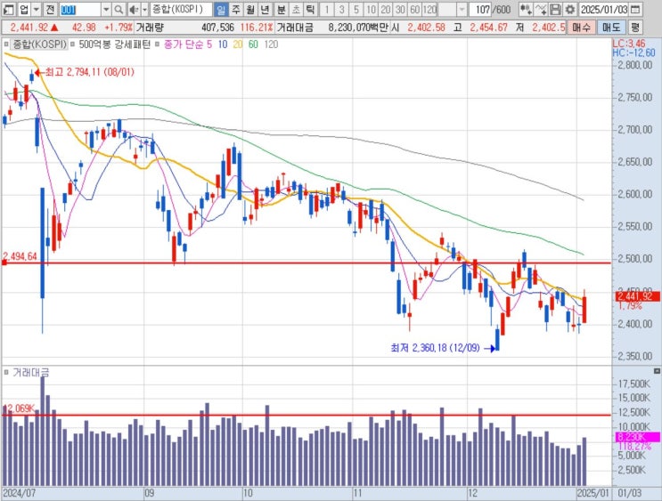Image resolution: width=662 pixels, height=501 pixels.
Task: Click the LC:3.46 indicator text
Action: (629, 44)
